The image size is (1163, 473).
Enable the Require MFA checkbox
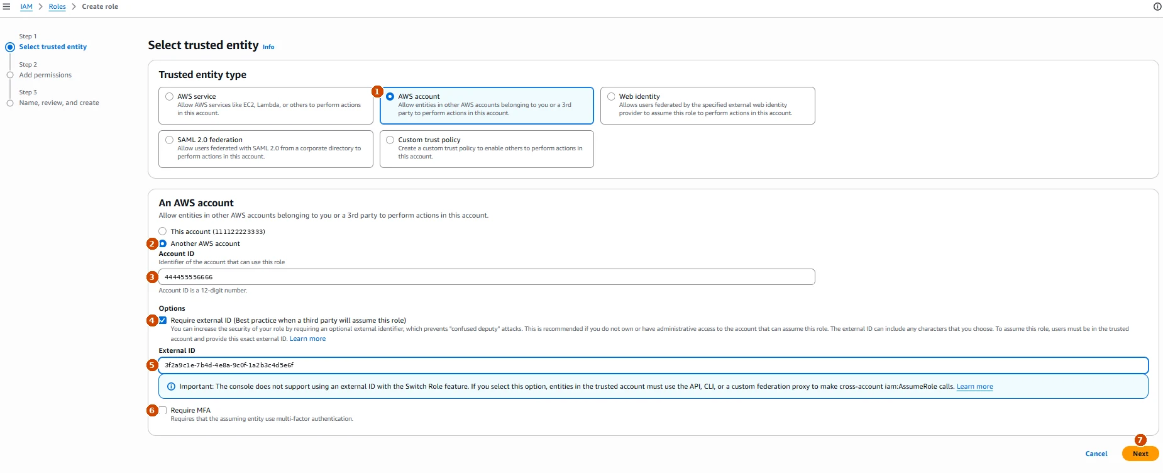click(163, 410)
